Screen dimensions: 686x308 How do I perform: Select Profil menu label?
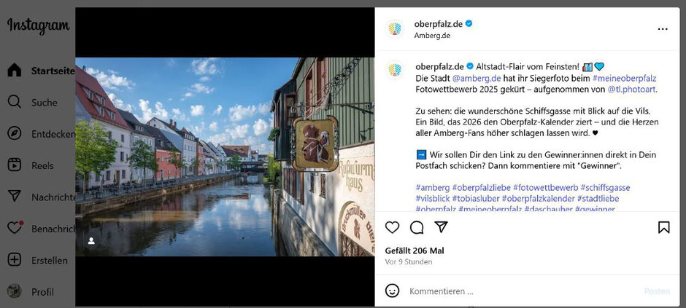tap(42, 292)
